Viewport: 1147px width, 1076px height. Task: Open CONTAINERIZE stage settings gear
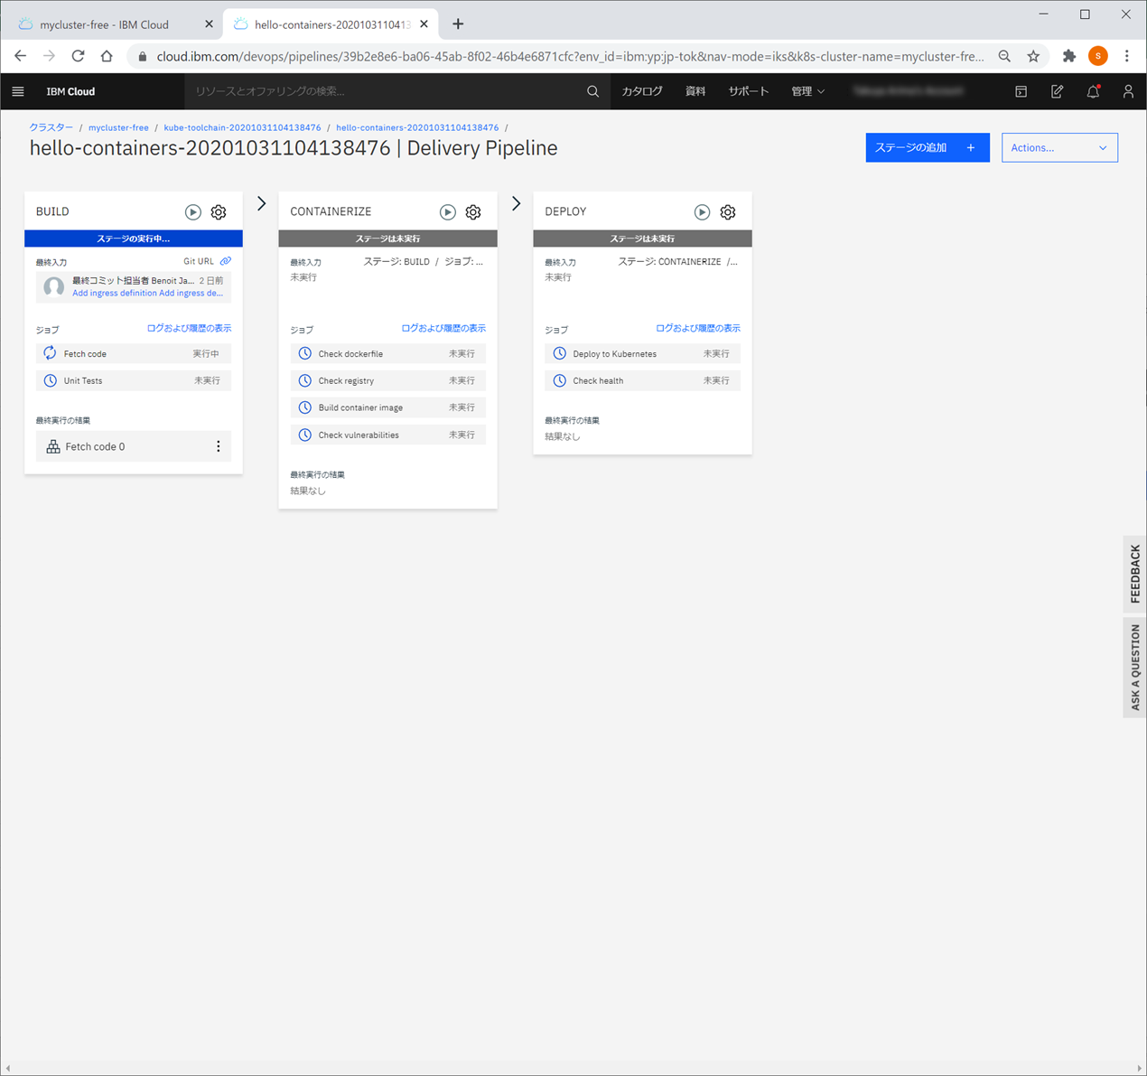pyautogui.click(x=473, y=212)
